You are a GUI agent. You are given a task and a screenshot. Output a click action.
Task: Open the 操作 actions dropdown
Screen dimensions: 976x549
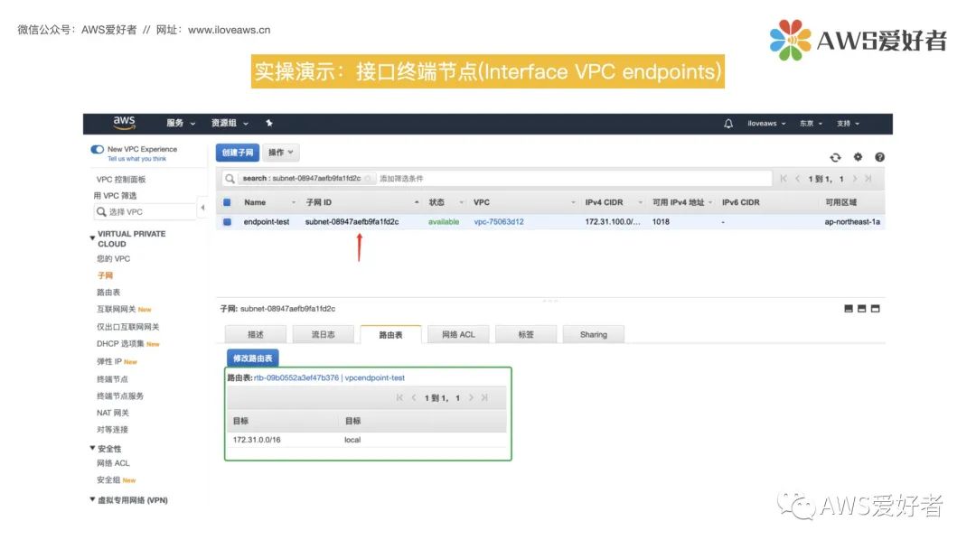(281, 153)
